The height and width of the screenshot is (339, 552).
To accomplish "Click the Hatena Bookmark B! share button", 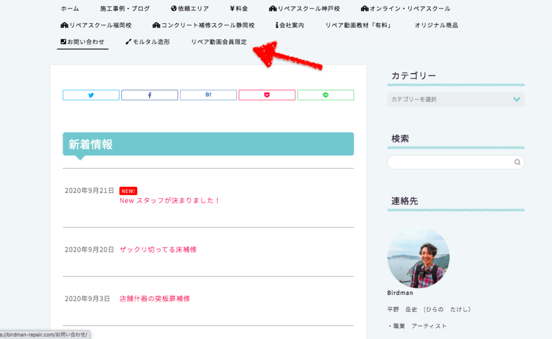I will pos(208,95).
